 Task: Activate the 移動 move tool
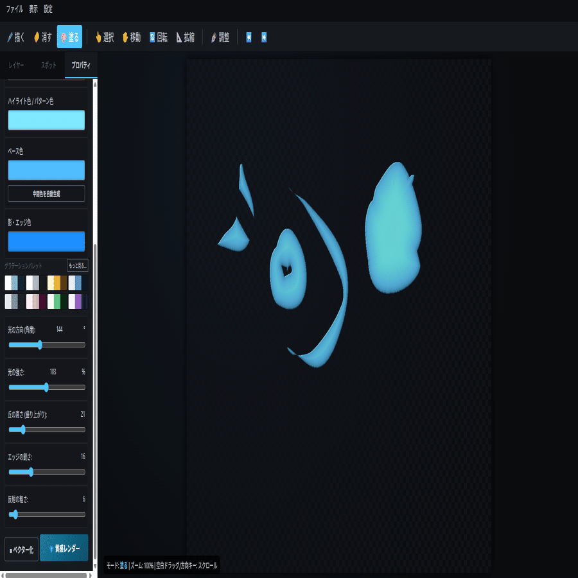click(x=132, y=37)
